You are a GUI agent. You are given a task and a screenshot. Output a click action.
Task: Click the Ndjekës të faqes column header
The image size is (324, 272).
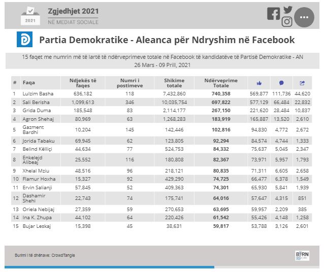click(x=83, y=83)
